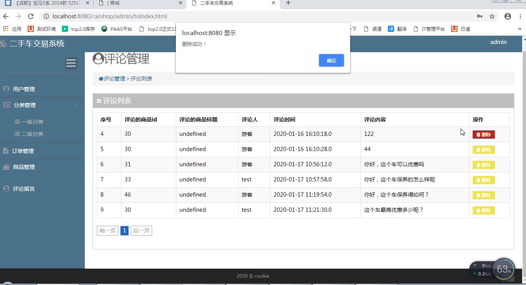This screenshot has height=285, width=526.
Task: Switch to the 宝马5系 2014款 tab
Action: [x=47, y=3]
